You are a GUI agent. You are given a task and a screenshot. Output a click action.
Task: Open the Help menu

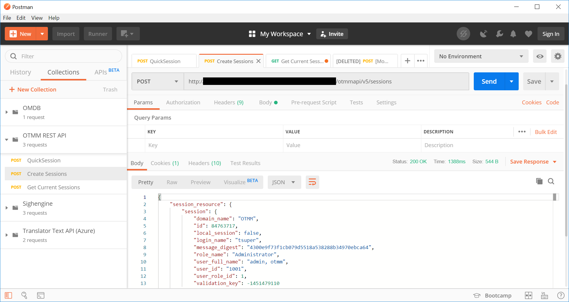tap(54, 18)
